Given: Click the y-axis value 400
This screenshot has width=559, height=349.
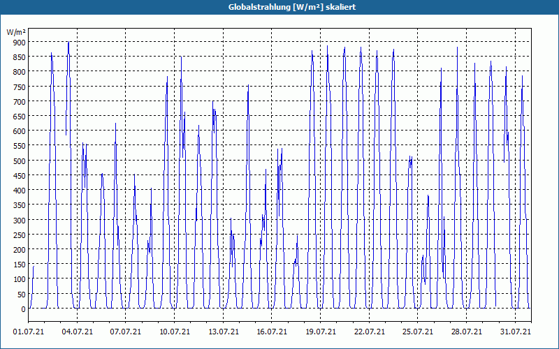Looking at the screenshot, I should click(20, 190).
